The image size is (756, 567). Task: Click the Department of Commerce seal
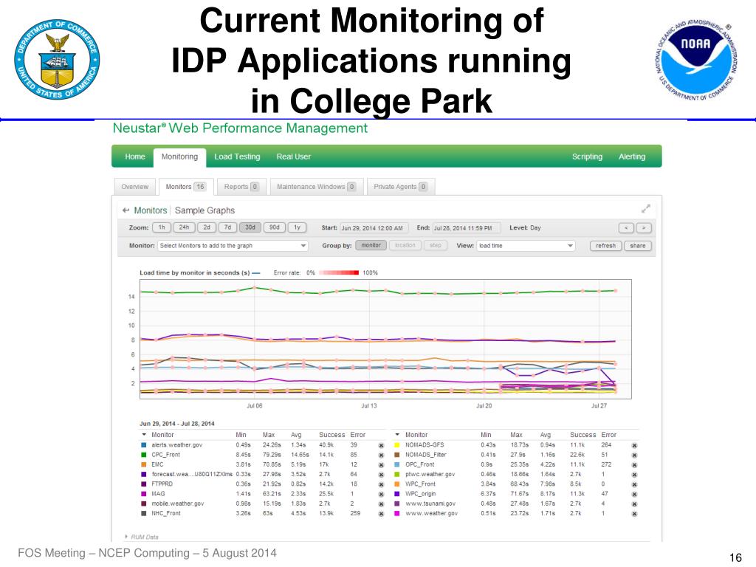pos(57,60)
